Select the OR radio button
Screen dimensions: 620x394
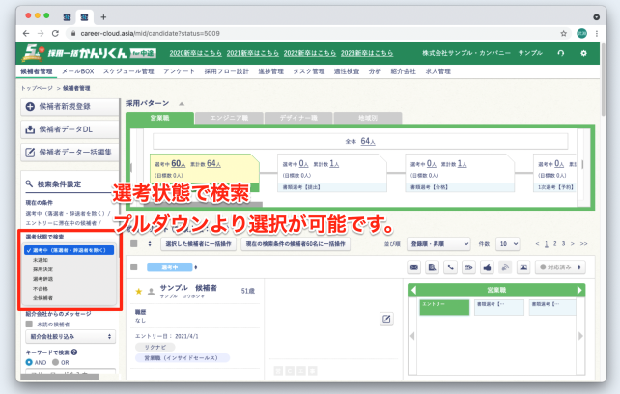pyautogui.click(x=56, y=362)
